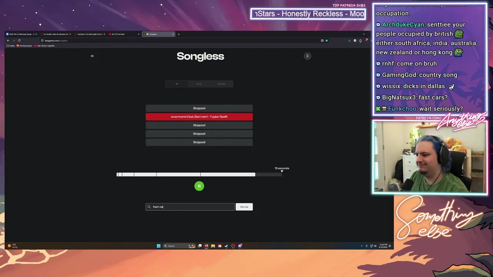Click the magnifier icon in guess field
Image resolution: width=493 pixels, height=277 pixels.
click(x=149, y=207)
